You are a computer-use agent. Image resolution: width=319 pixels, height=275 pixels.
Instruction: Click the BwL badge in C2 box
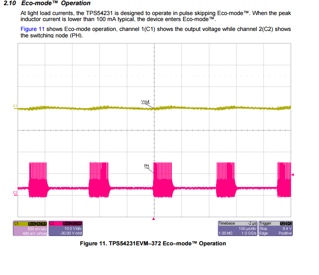67,223
